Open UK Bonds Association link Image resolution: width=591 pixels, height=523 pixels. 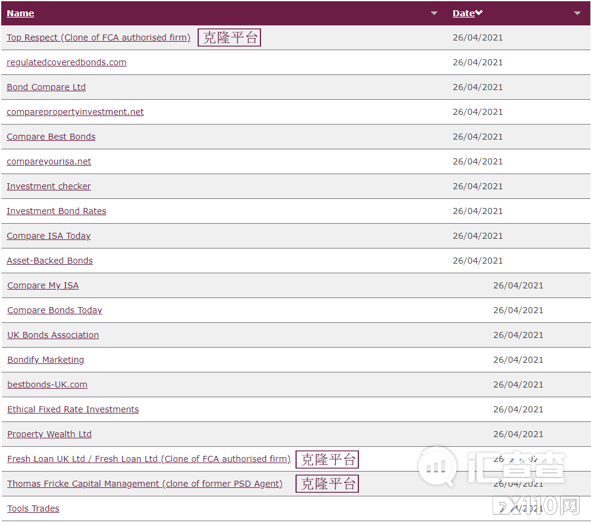coord(53,335)
